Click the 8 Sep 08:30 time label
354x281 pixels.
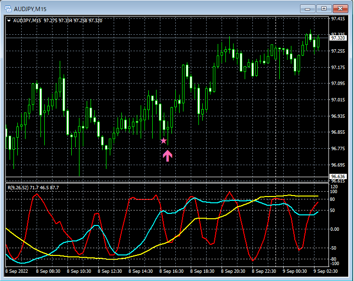pos(48,271)
